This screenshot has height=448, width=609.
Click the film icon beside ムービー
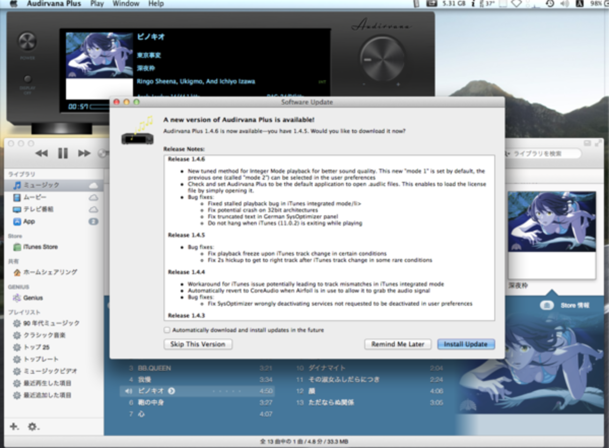[17, 197]
